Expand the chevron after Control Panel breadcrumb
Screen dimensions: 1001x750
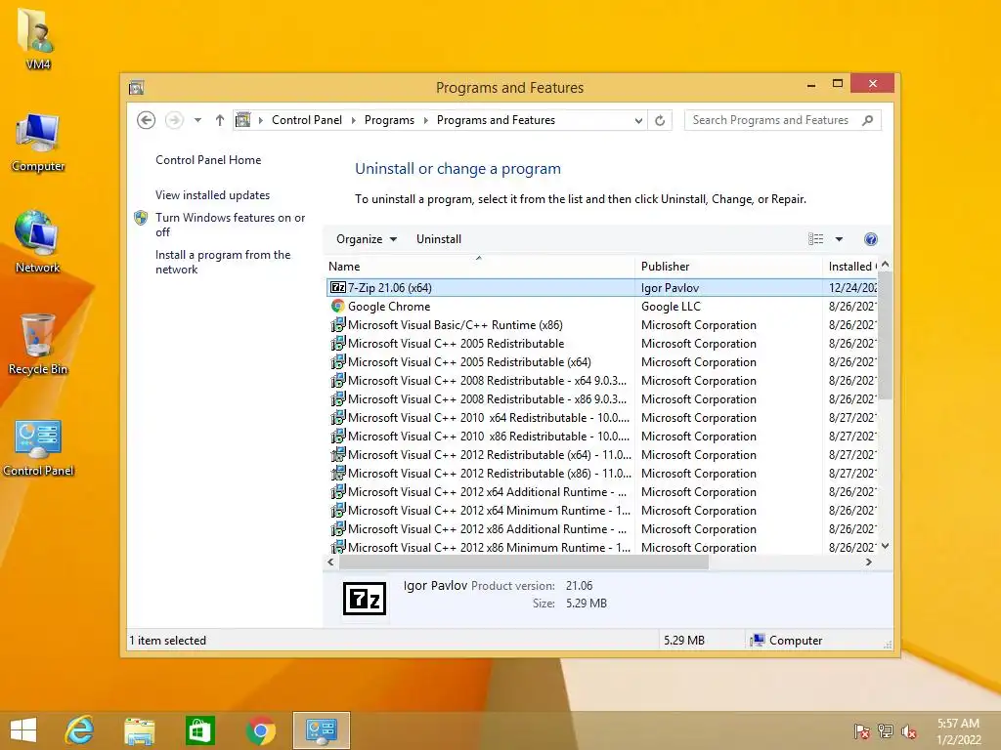click(353, 120)
